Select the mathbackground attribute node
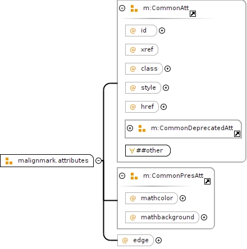 coord(162,217)
